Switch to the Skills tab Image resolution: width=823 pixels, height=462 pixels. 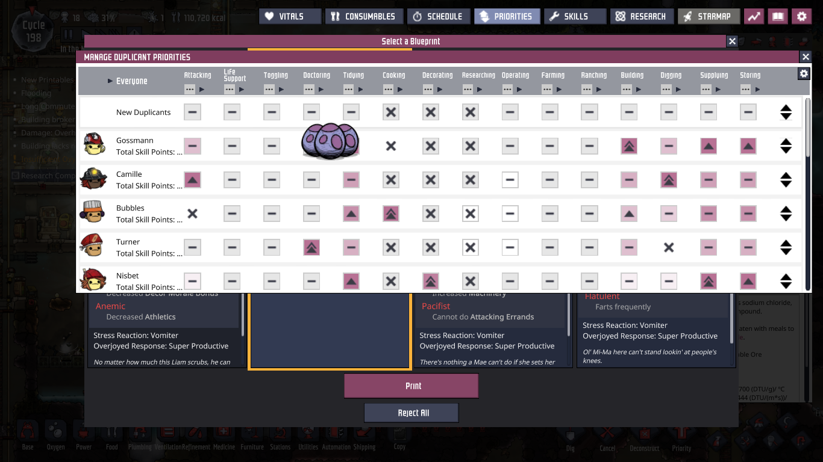tap(575, 16)
